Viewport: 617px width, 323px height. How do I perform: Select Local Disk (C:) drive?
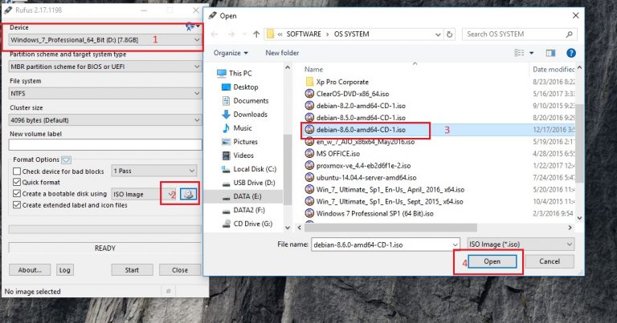click(249, 169)
